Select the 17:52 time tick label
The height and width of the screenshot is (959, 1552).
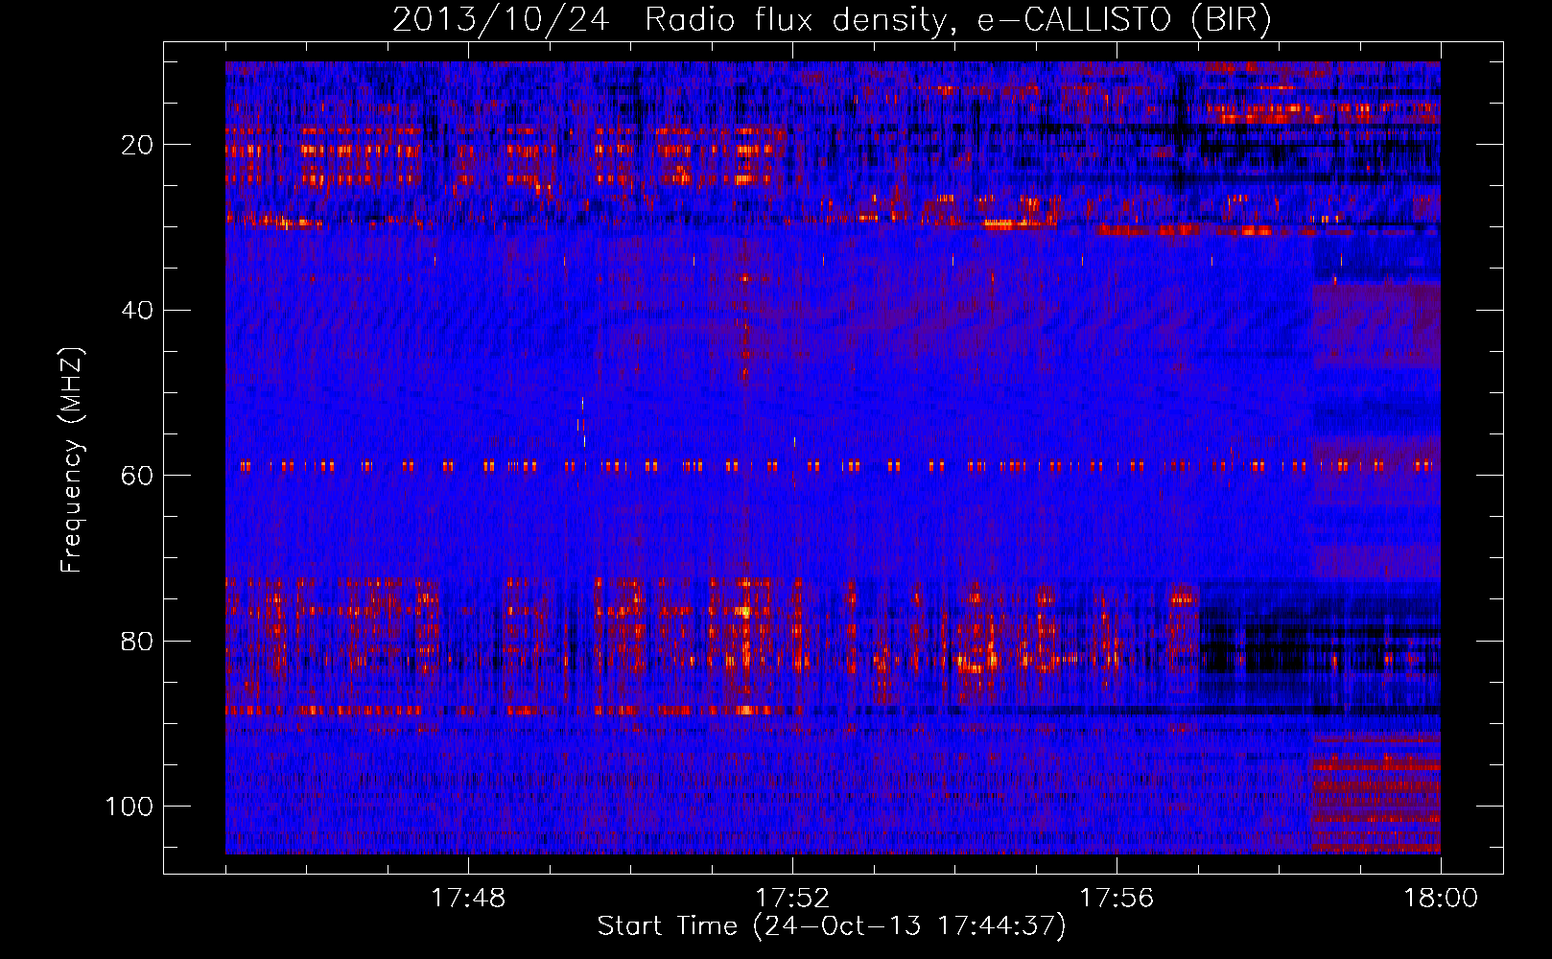click(x=792, y=899)
